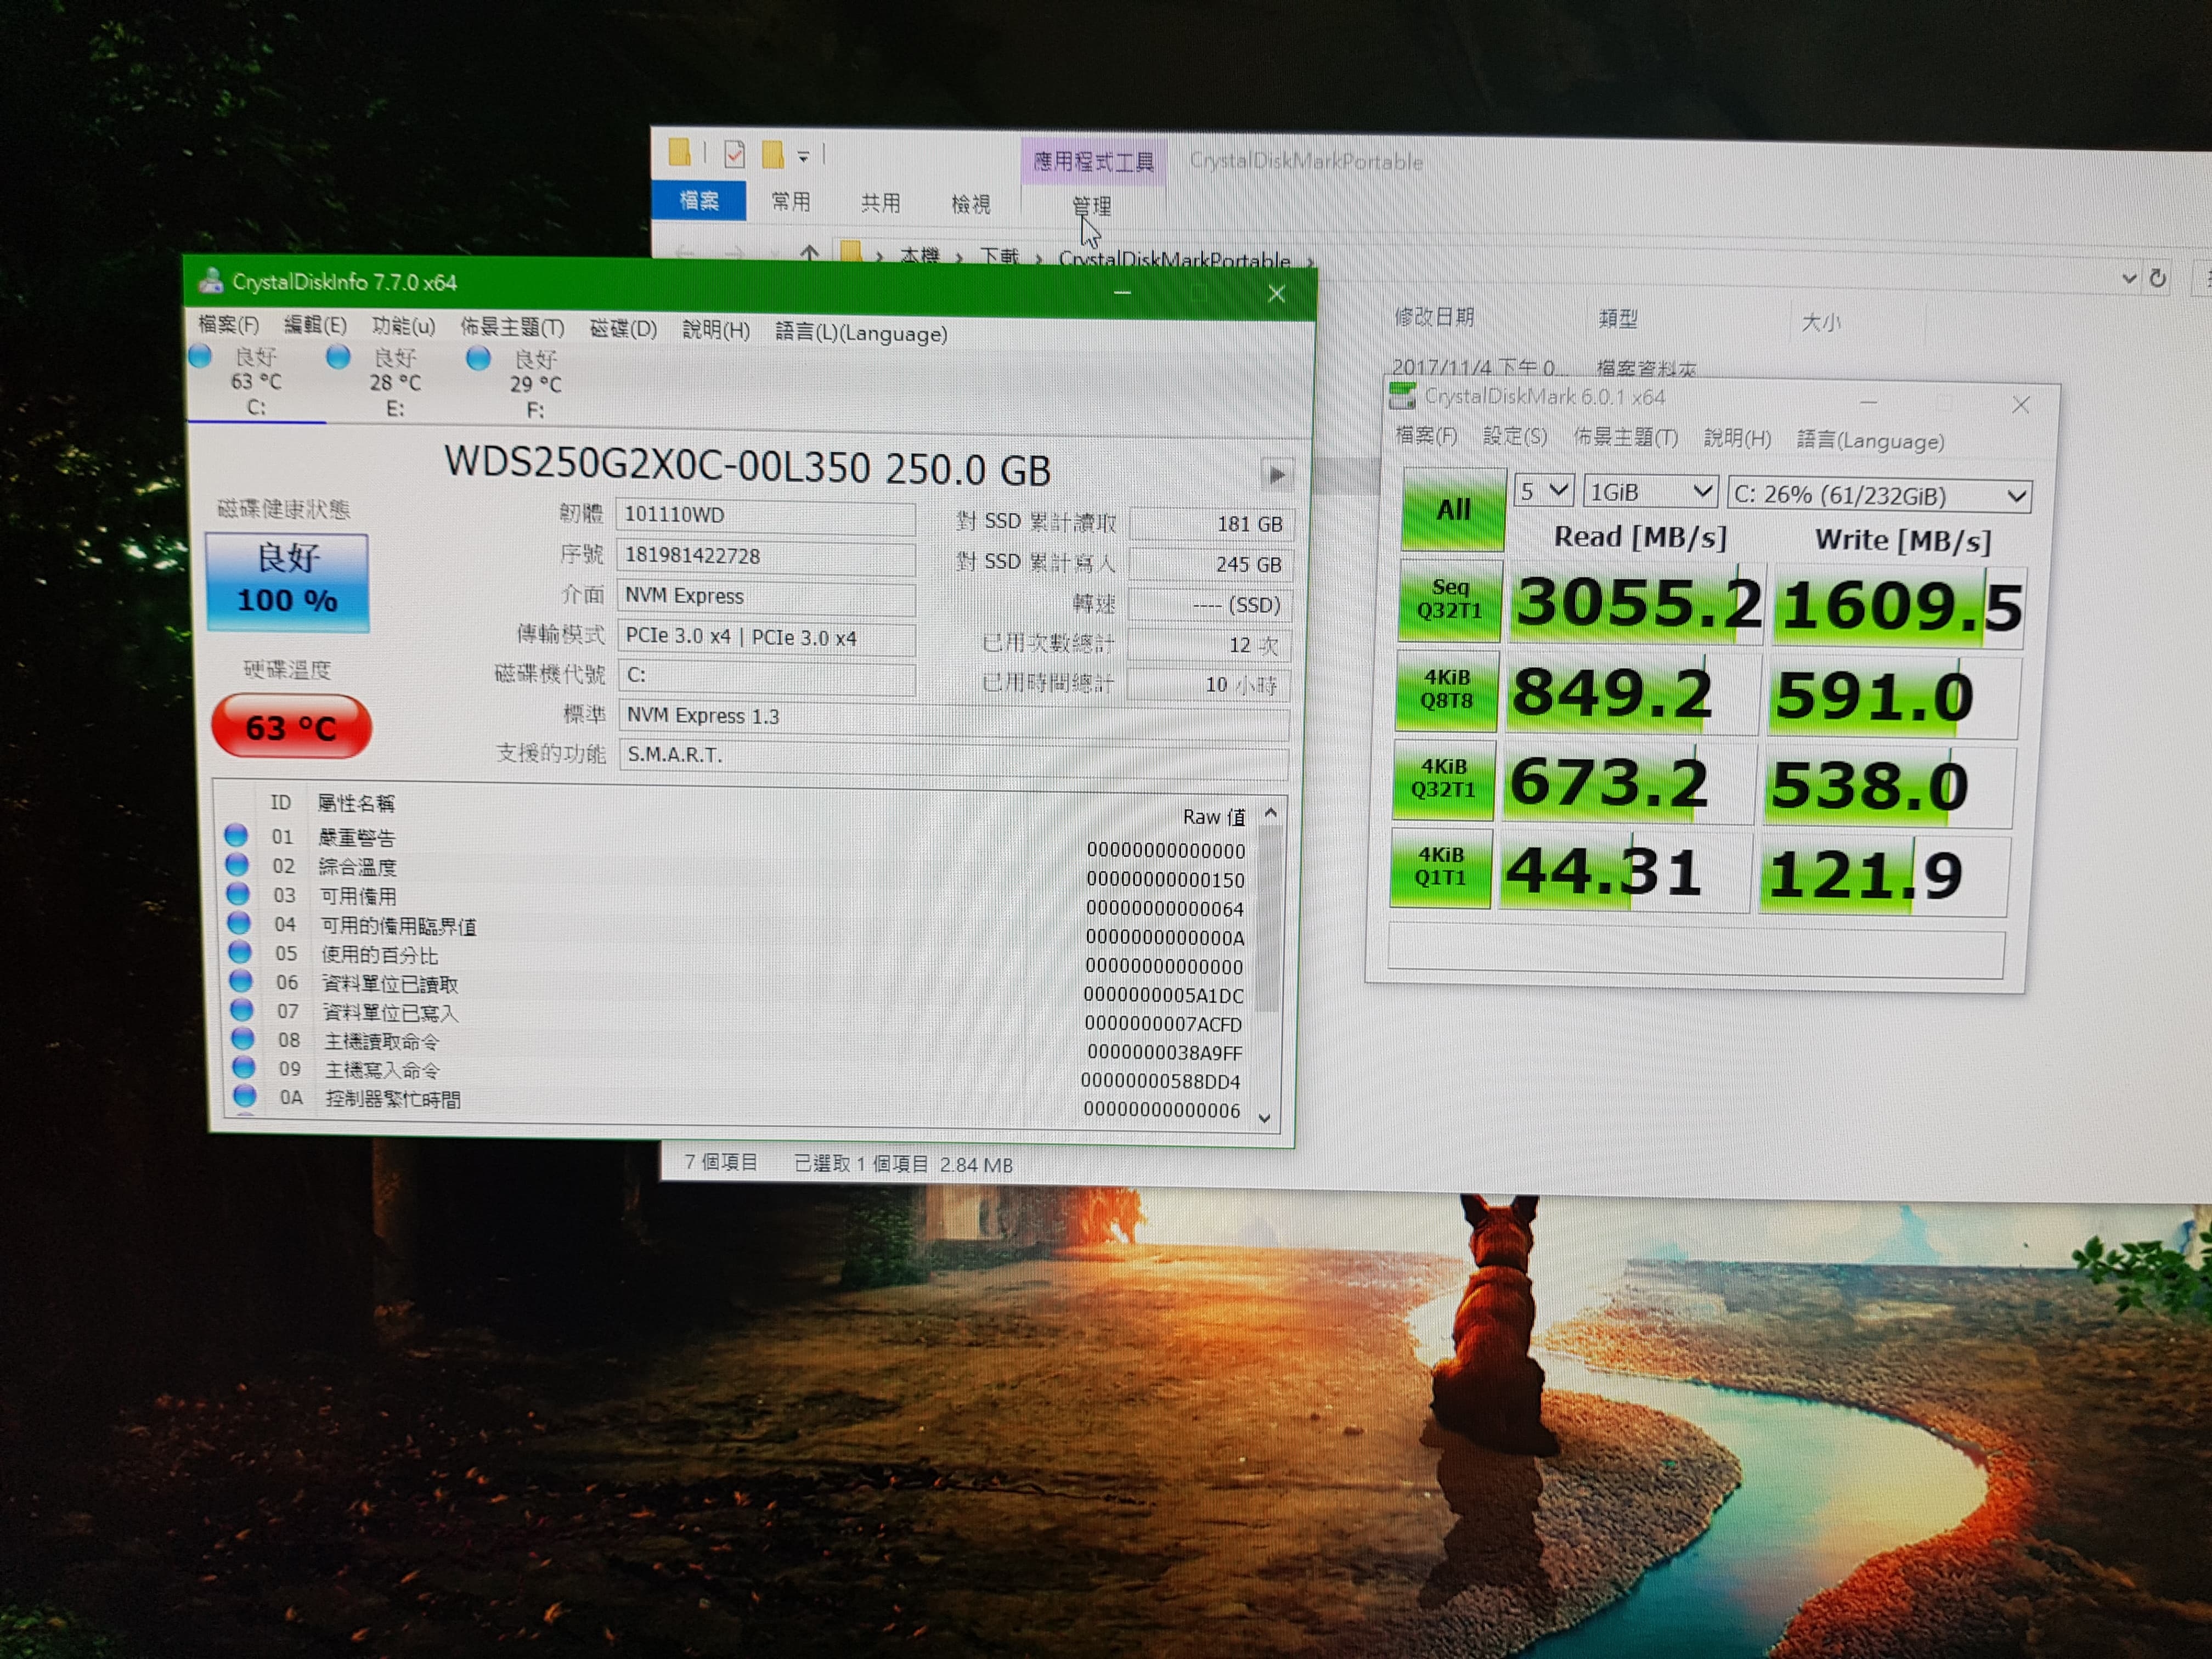Click the new folder icon in Explorer toolbar

pyautogui.click(x=772, y=154)
